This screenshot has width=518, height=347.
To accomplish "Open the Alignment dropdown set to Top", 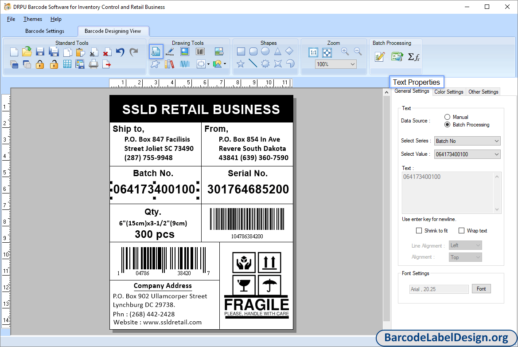I will [465, 257].
